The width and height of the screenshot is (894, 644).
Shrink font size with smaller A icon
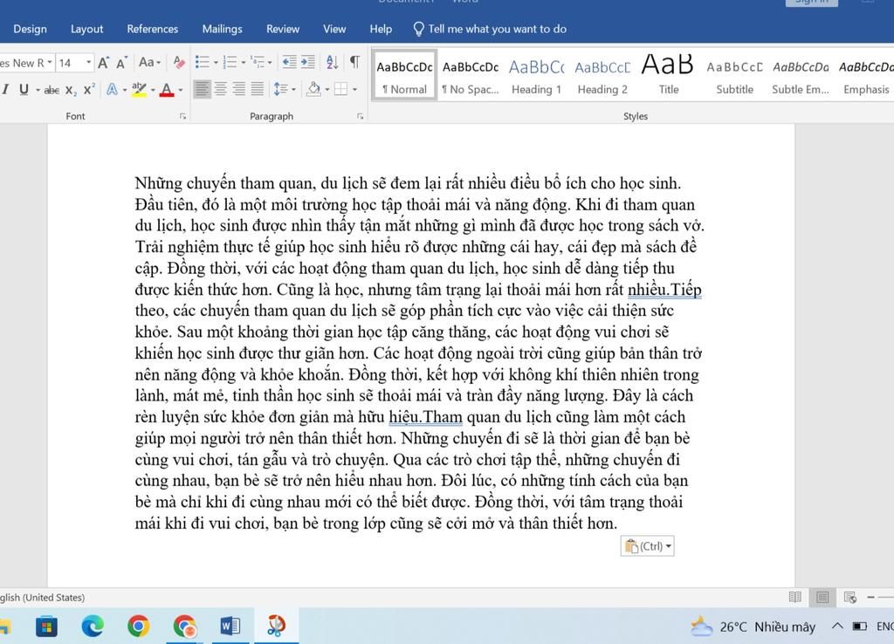pyautogui.click(x=121, y=63)
